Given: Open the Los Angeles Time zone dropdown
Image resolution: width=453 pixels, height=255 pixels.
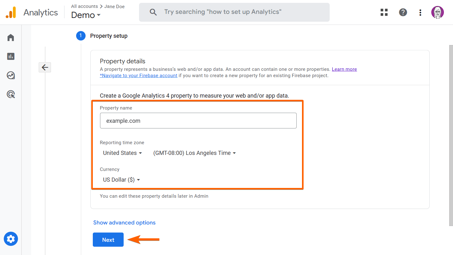Looking at the screenshot, I should coord(194,153).
